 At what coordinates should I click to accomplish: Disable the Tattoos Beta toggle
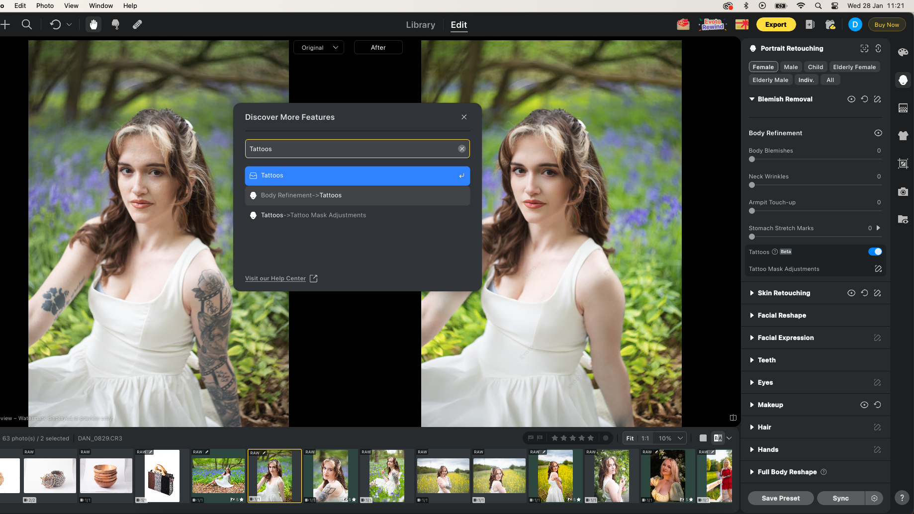pyautogui.click(x=875, y=252)
